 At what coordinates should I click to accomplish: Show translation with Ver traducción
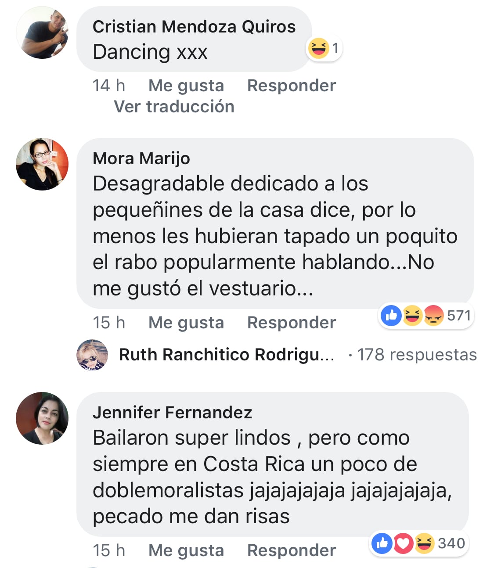174,107
